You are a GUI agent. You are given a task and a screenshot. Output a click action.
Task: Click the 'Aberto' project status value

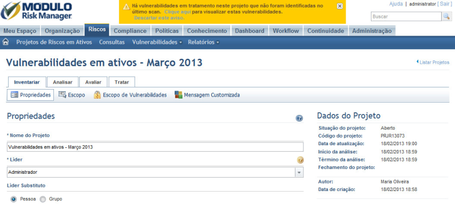point(388,128)
